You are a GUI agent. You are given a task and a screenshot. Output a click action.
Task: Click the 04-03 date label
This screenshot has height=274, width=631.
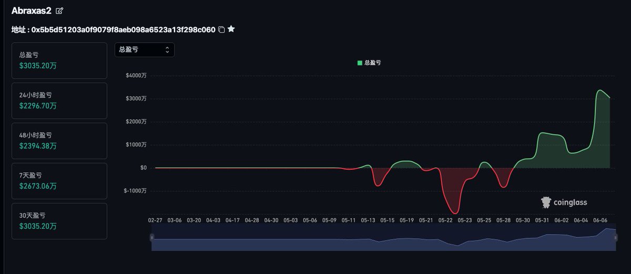coord(213,220)
